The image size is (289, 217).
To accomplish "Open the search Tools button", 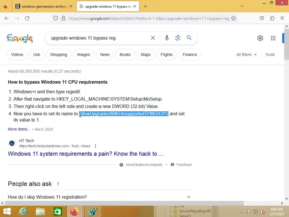I will [x=270, y=55].
